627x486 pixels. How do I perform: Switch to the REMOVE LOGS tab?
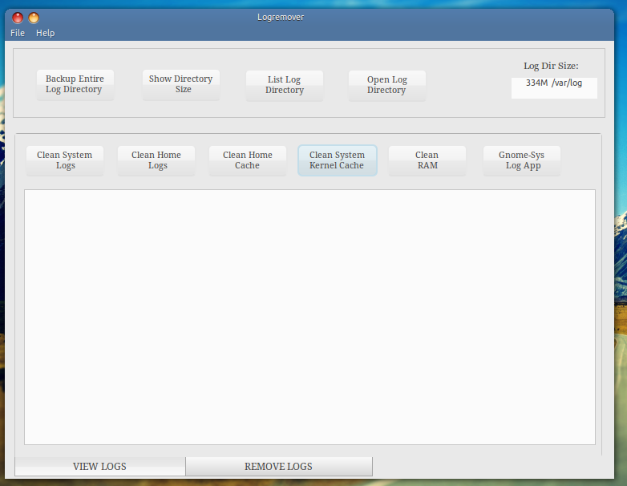pos(279,467)
